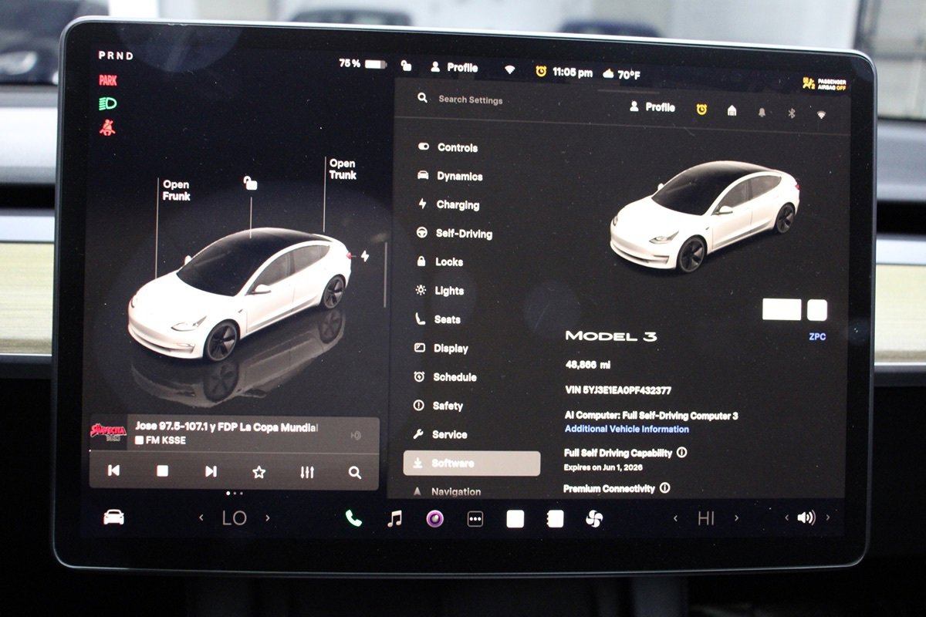Tap the info icon beside Premium Connectivity
Image resolution: width=926 pixels, height=617 pixels.
[665, 488]
